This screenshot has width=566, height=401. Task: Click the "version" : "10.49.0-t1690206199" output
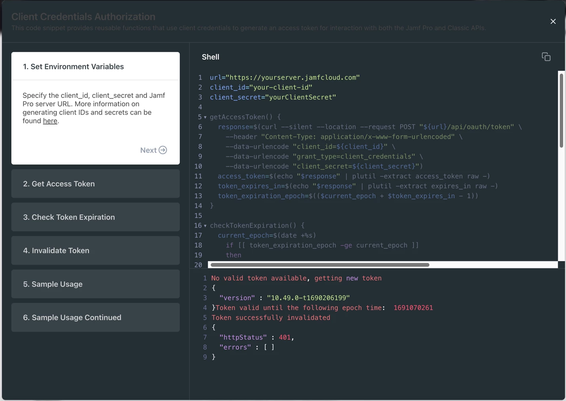point(285,298)
